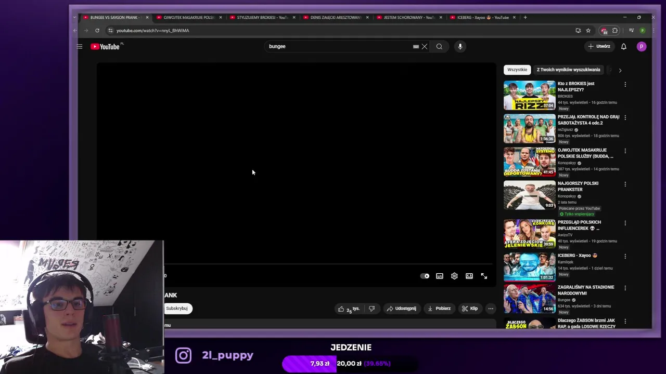Viewport: 666px width, 374px height.
Task: Switch to the STYLIZUJEMY BROKIESI tab
Action: click(261, 17)
